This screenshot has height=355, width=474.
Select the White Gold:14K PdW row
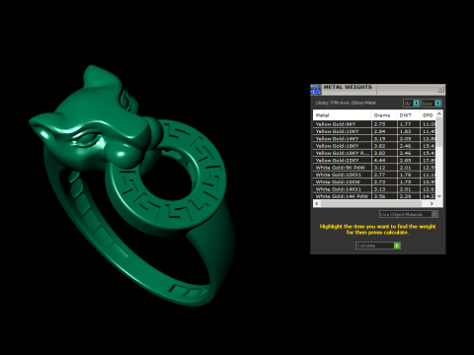click(x=374, y=196)
